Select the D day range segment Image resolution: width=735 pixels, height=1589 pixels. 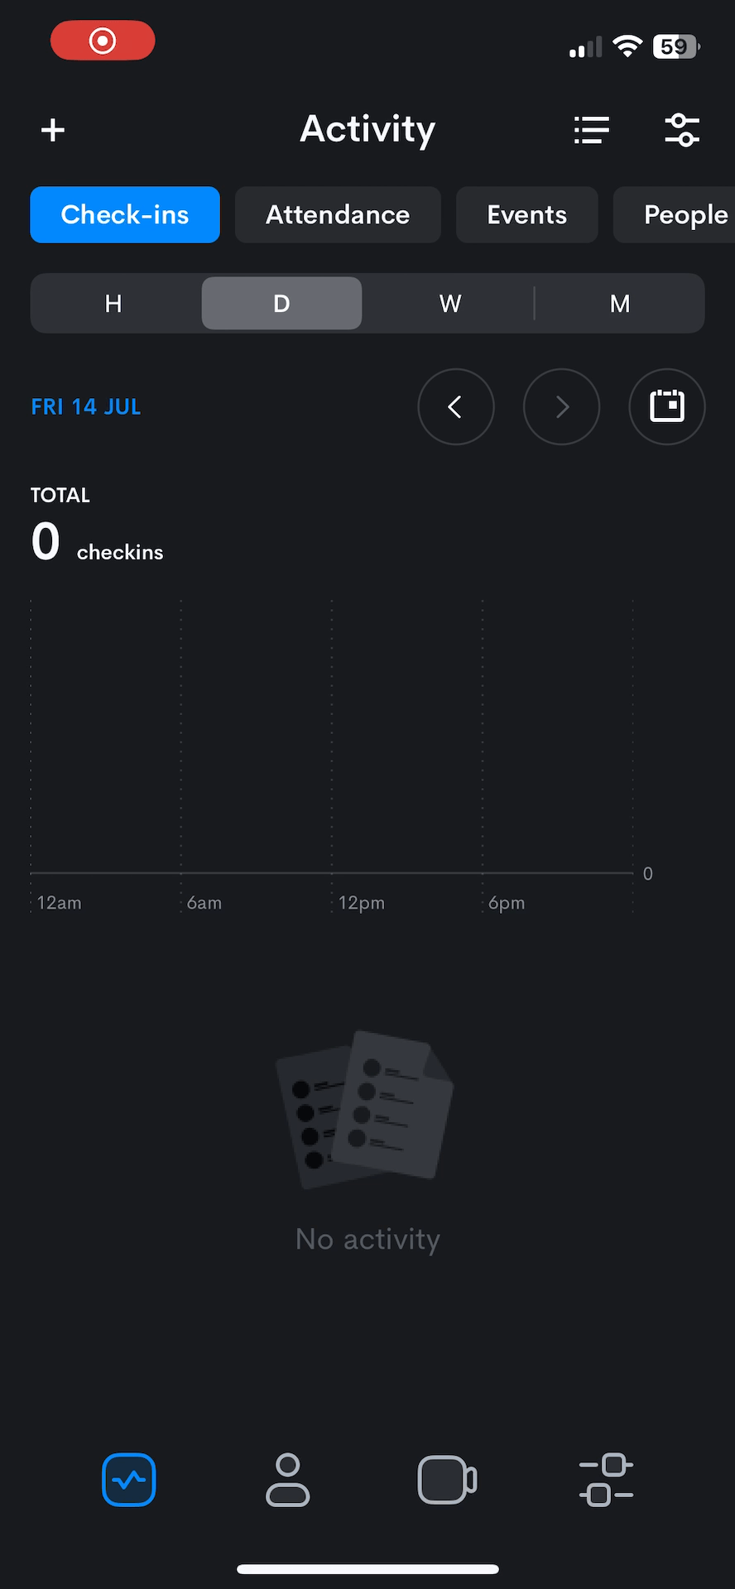(281, 304)
